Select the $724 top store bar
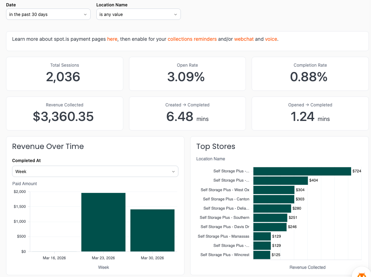 point(302,171)
